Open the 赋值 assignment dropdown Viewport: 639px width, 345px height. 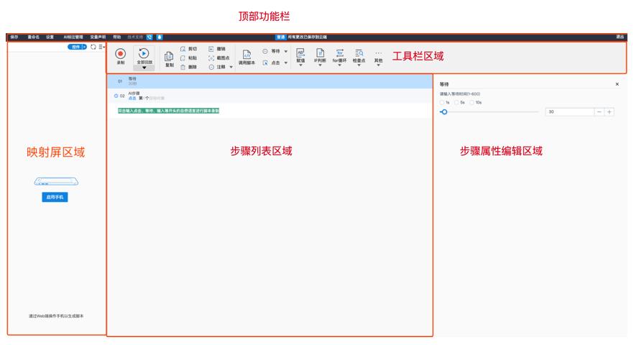(x=300, y=65)
